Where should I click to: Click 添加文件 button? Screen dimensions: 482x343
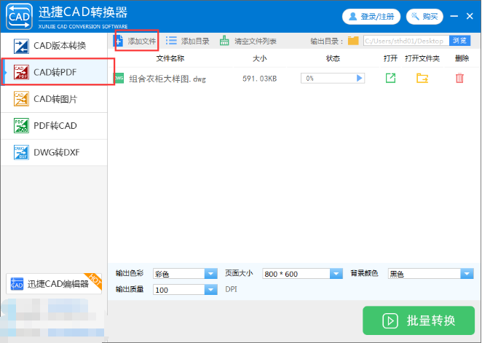tap(136, 41)
